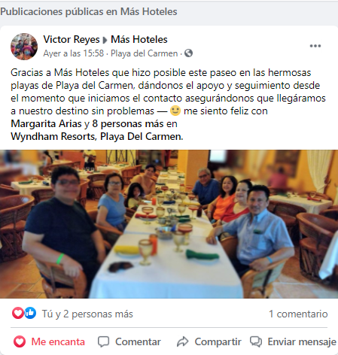The width and height of the screenshot is (338, 355).
Task: Open the tagged Margarita Arias profile
Action: (x=46, y=123)
